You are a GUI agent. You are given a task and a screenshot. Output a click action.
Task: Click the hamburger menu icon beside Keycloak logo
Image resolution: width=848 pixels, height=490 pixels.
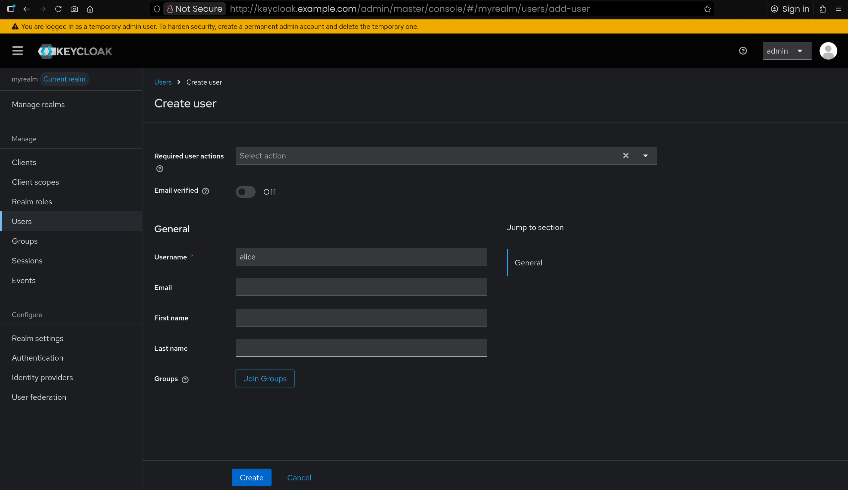point(18,51)
